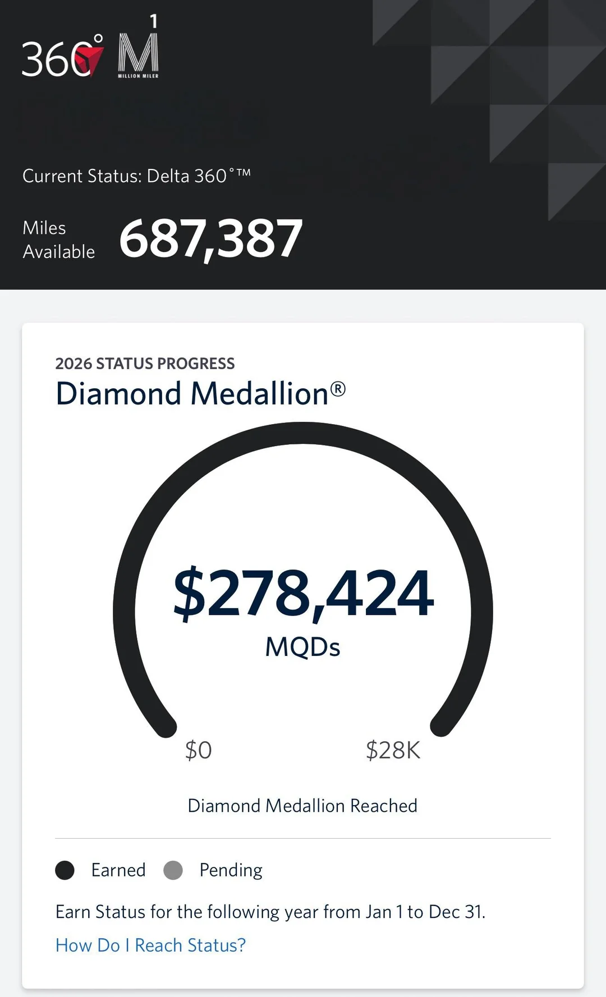
Task: Select the Earned legend label
Action: coord(118,870)
